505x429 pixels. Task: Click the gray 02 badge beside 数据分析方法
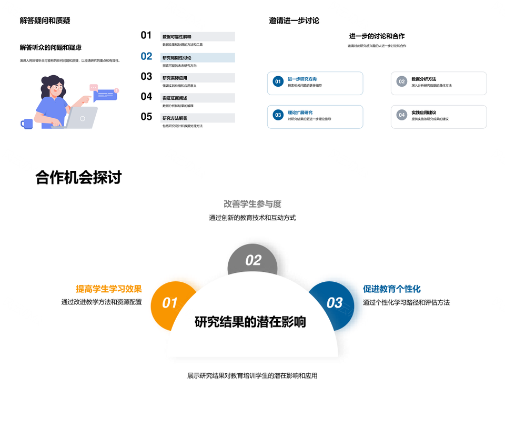pos(402,81)
